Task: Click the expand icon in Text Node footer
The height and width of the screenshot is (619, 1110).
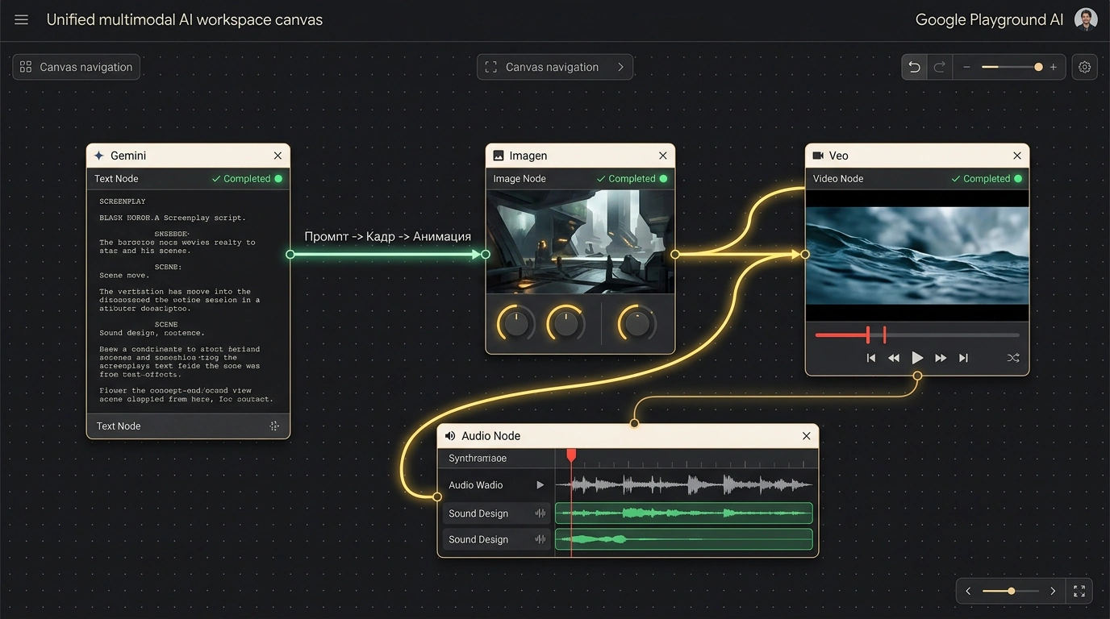Action: [274, 426]
